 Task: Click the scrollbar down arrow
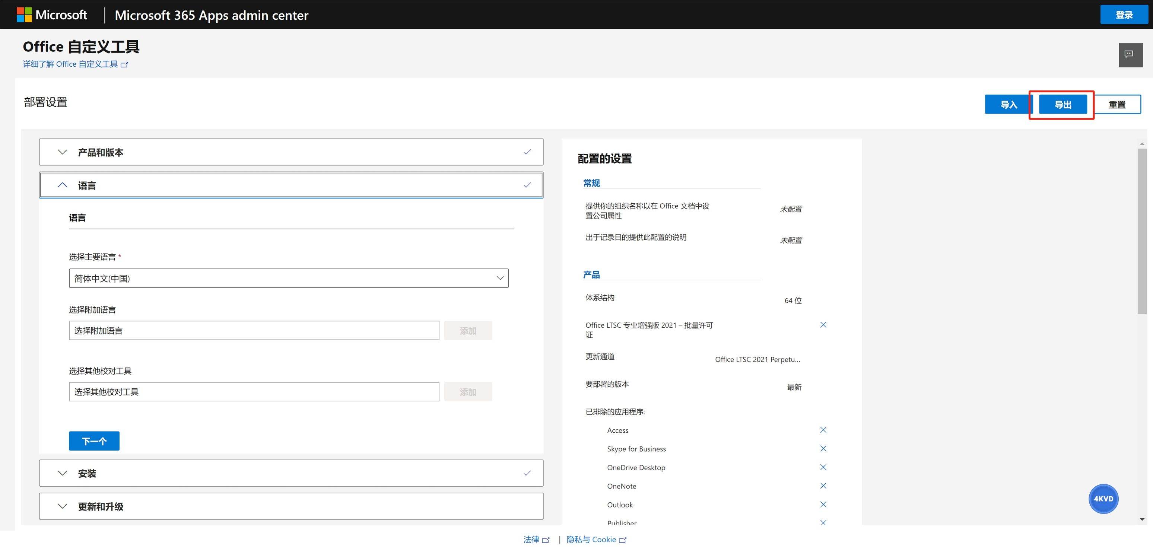[x=1142, y=519]
